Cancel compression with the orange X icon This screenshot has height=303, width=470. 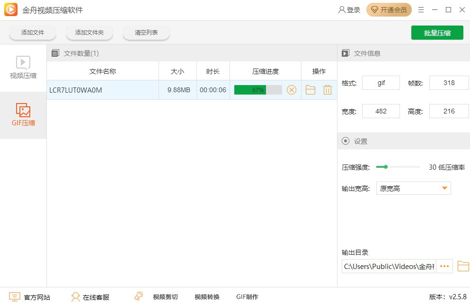point(292,90)
